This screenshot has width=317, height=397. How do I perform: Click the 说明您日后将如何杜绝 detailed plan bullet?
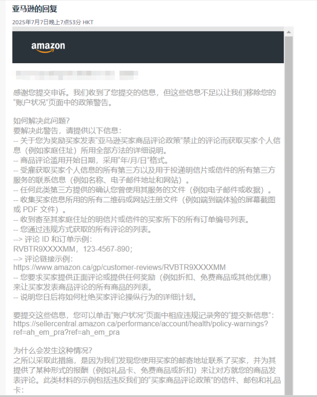(105, 297)
